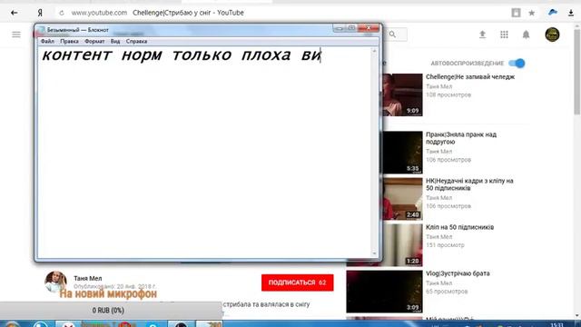Viewport: 581px width, 327px height.
Task: Click the Notepad vertical scrollbar down arrow
Action: [374, 253]
